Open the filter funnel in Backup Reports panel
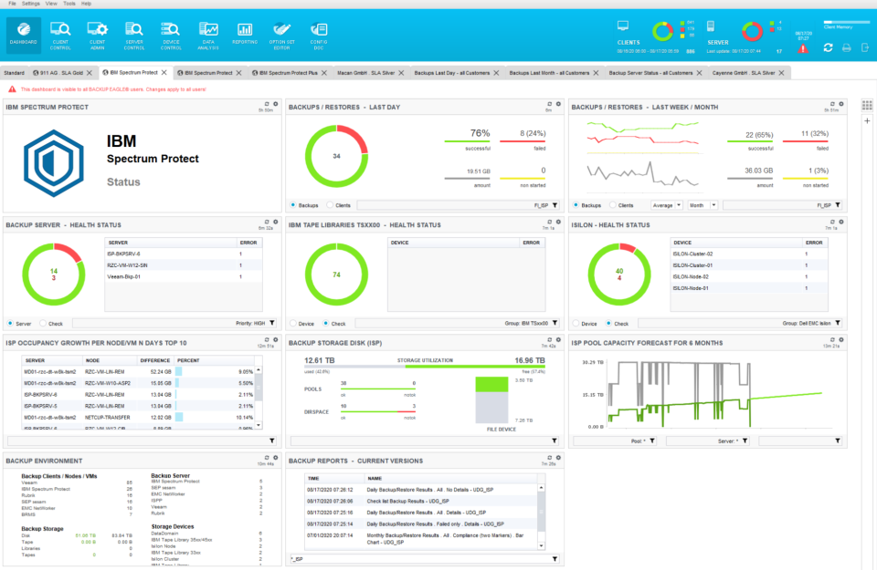The width and height of the screenshot is (877, 570). (x=555, y=560)
